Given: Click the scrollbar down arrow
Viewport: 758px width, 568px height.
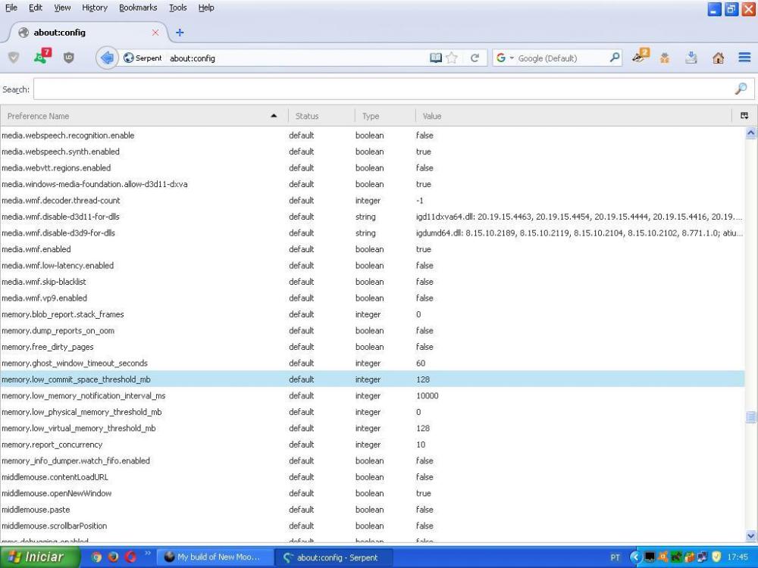Looking at the screenshot, I should pyautogui.click(x=751, y=536).
